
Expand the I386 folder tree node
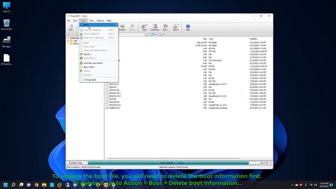click(68, 41)
